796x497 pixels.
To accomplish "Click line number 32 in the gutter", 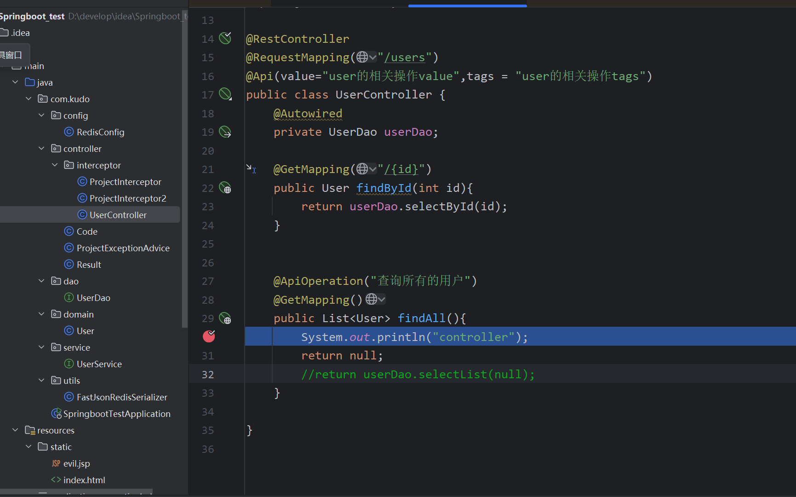I will coord(208,375).
